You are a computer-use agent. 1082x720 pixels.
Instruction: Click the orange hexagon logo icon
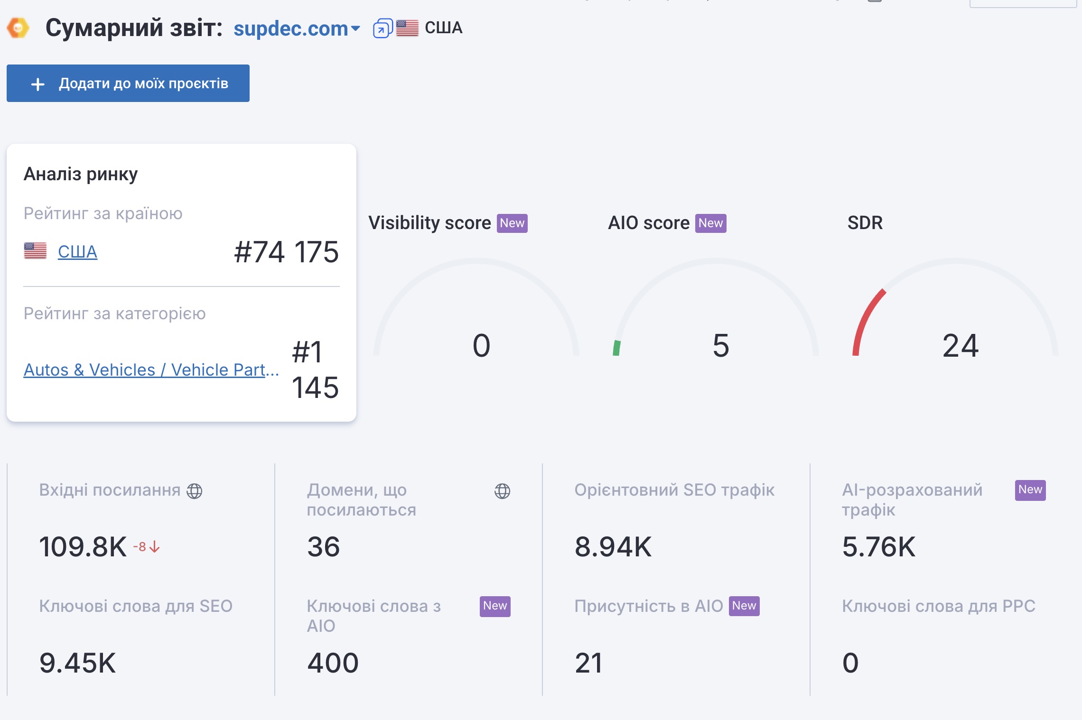pyautogui.click(x=18, y=28)
